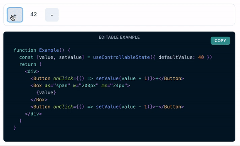Click the closing </div> tag
240x146 pixels.
(x=33, y=114)
